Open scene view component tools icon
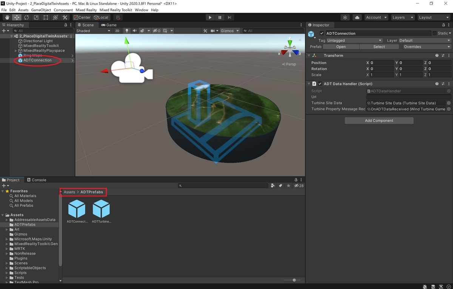453x289 pixels. point(205,31)
